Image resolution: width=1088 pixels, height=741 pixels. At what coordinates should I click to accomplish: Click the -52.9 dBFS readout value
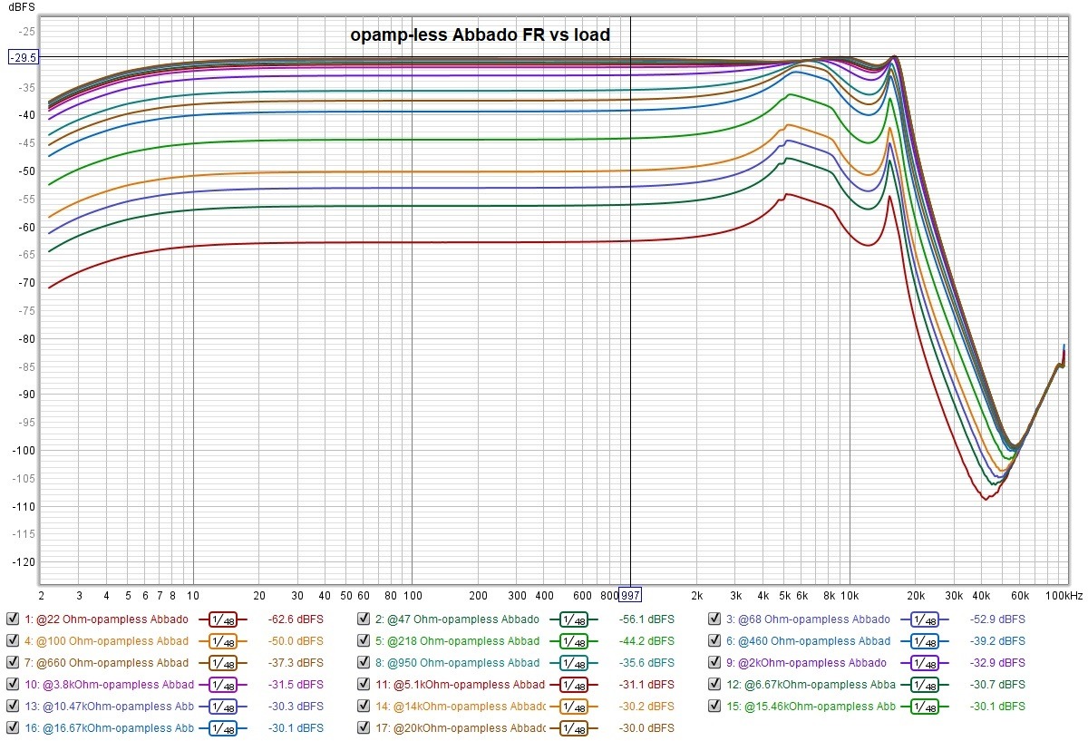click(x=997, y=620)
